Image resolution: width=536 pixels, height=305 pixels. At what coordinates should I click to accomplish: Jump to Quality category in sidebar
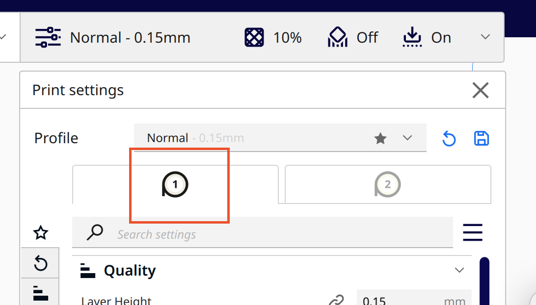(x=41, y=293)
